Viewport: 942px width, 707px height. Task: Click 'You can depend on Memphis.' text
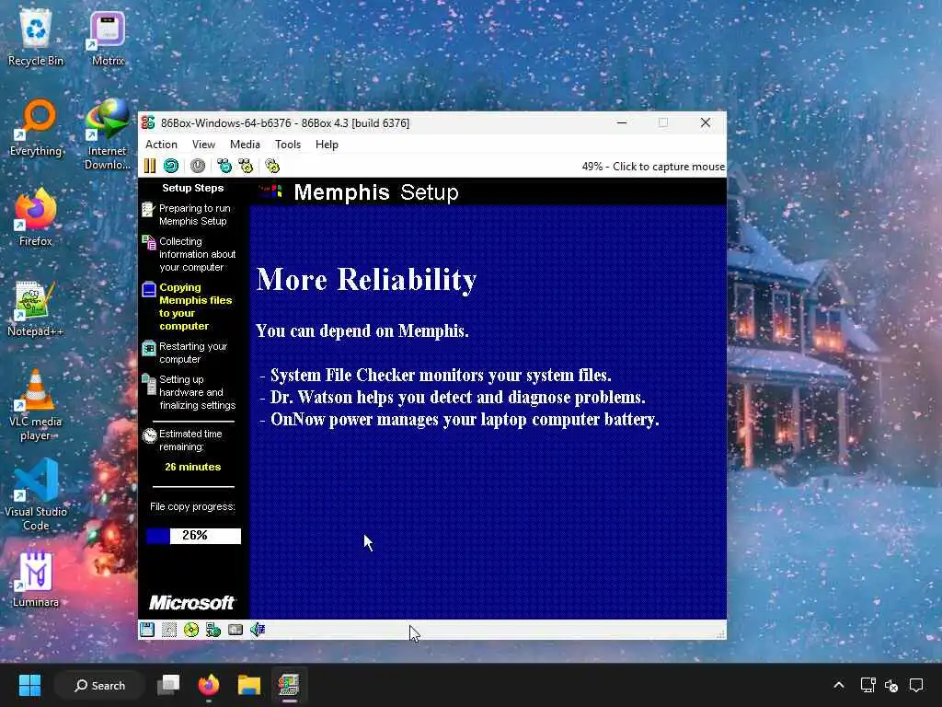(362, 331)
